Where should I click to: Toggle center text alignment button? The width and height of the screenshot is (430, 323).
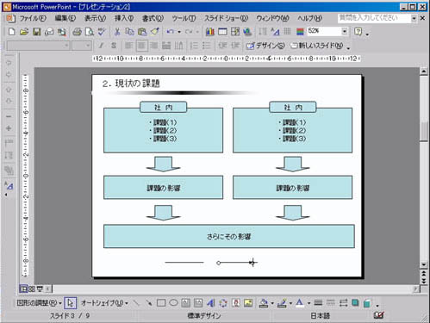click(x=141, y=46)
